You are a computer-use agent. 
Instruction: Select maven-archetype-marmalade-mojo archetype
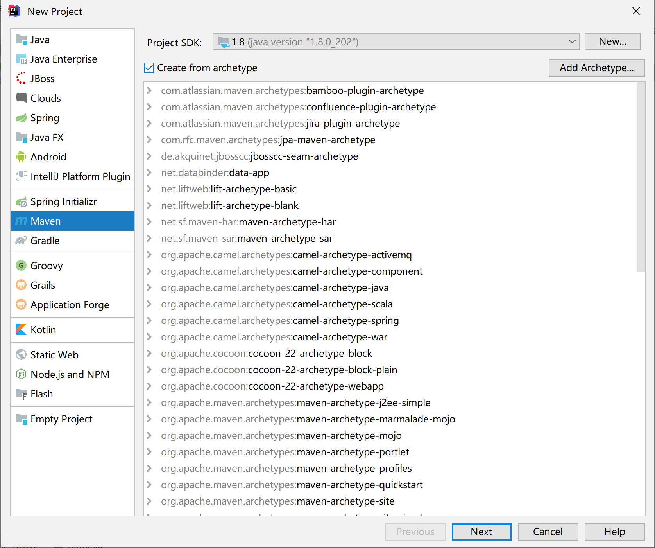308,419
